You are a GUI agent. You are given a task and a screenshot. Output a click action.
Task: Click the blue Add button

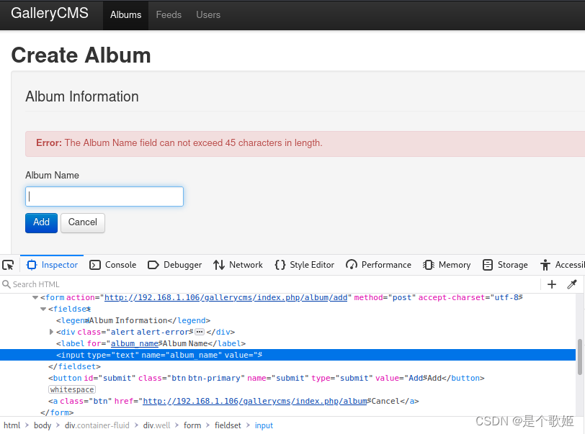(41, 223)
